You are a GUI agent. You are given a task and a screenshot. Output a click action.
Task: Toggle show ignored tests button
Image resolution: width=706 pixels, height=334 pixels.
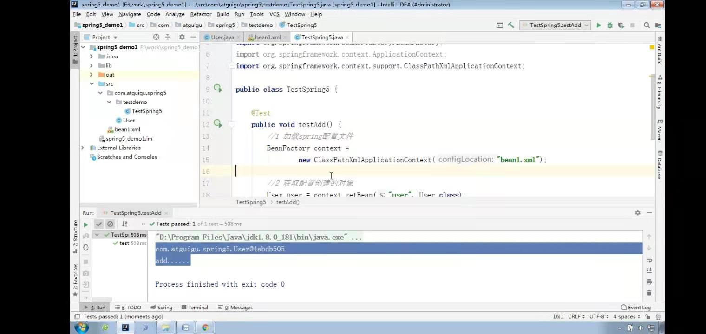(x=110, y=224)
